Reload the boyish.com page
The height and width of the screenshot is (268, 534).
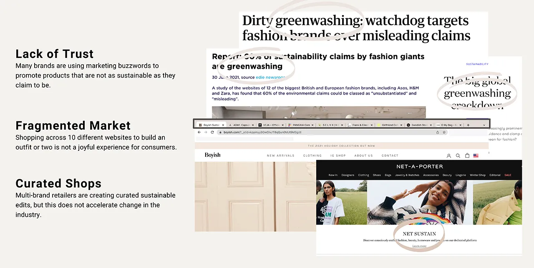[212, 132]
